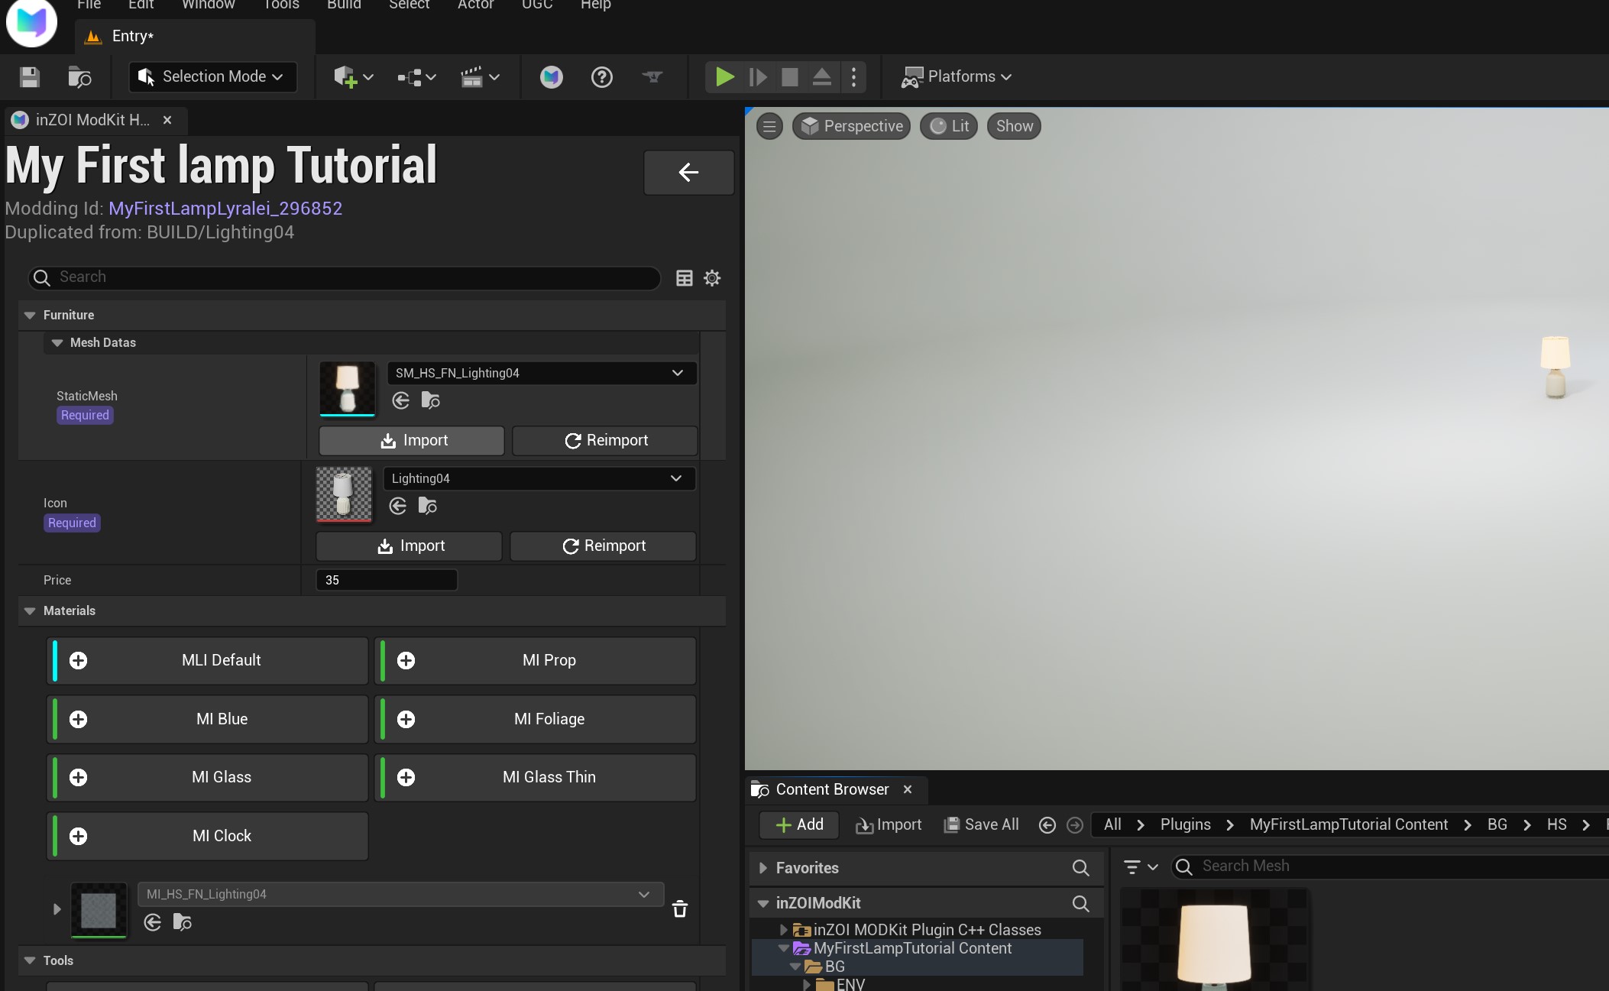Open the play options three-dot menu

pyautogui.click(x=853, y=76)
